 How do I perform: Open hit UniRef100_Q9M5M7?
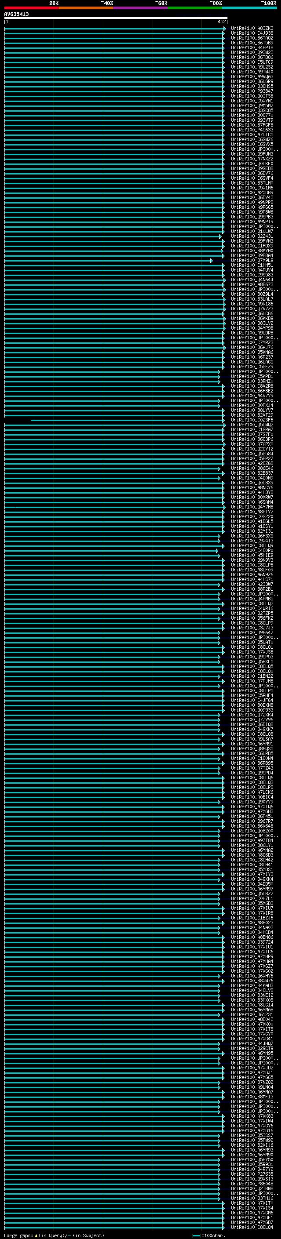252,106
